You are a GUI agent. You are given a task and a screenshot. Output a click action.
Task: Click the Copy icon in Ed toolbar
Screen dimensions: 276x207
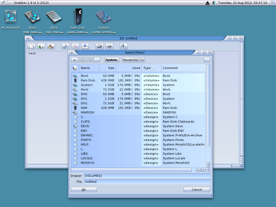(x=75, y=46)
